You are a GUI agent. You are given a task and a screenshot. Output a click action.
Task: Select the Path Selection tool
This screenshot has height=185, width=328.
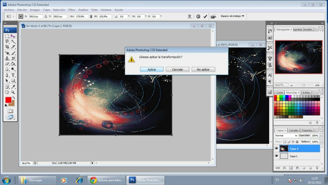[x=7, y=81]
